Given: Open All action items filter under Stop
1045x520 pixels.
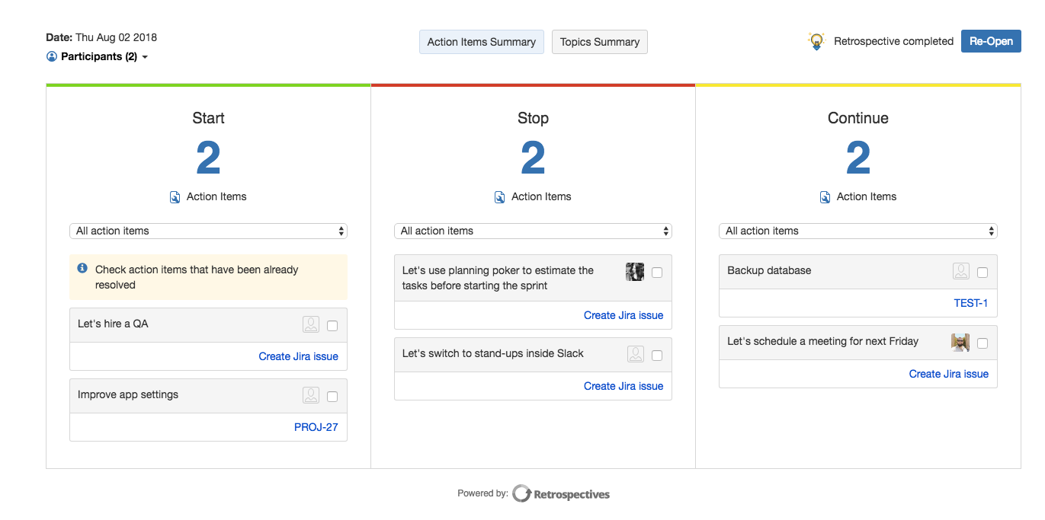Looking at the screenshot, I should pos(533,231).
